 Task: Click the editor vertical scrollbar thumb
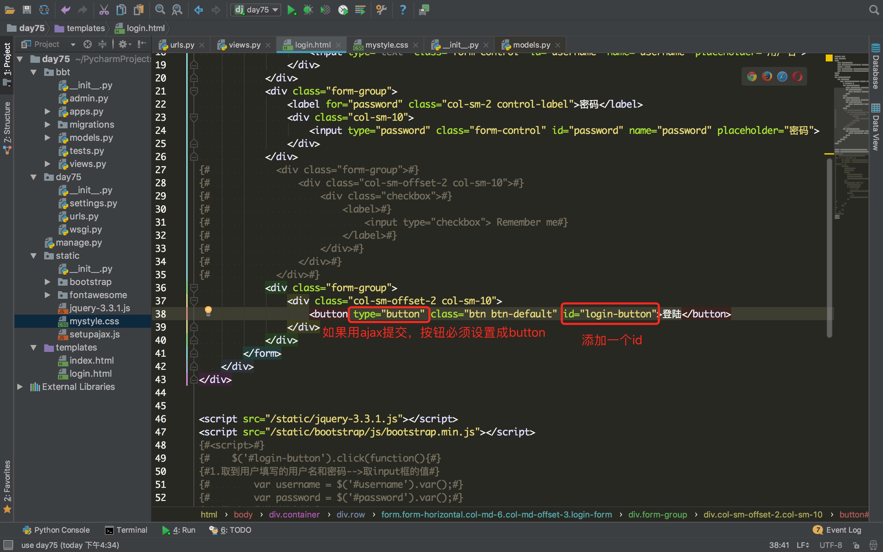click(x=829, y=248)
